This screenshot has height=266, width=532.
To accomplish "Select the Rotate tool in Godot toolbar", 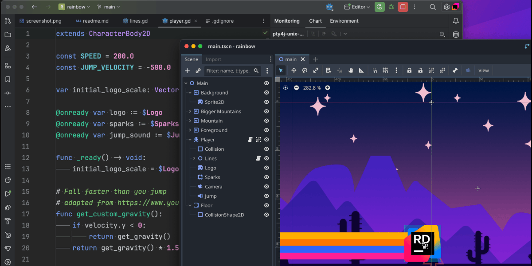I will tap(305, 70).
